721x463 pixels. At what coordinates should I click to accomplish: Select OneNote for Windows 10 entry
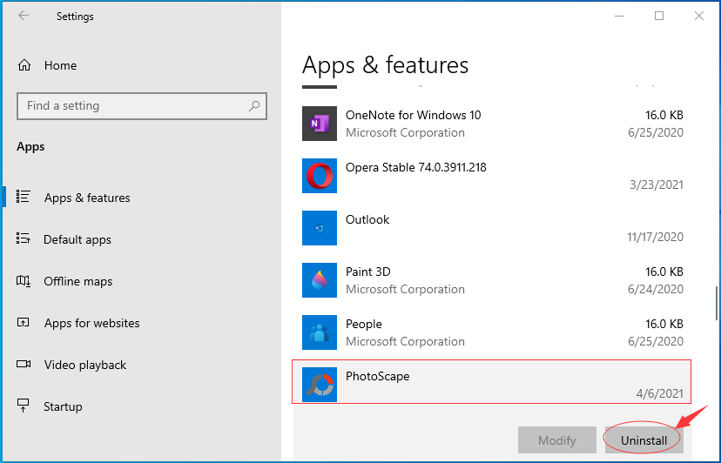tap(492, 124)
